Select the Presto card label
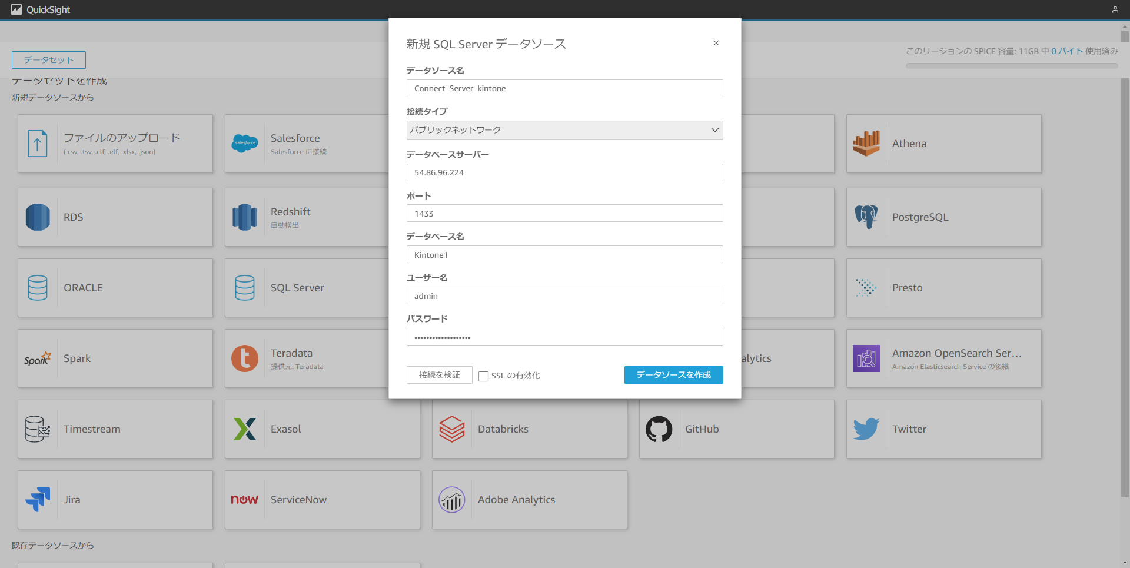 (x=908, y=288)
